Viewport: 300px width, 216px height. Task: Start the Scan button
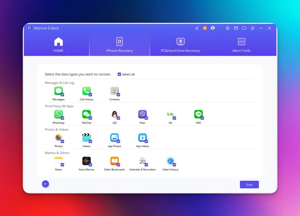(x=249, y=185)
